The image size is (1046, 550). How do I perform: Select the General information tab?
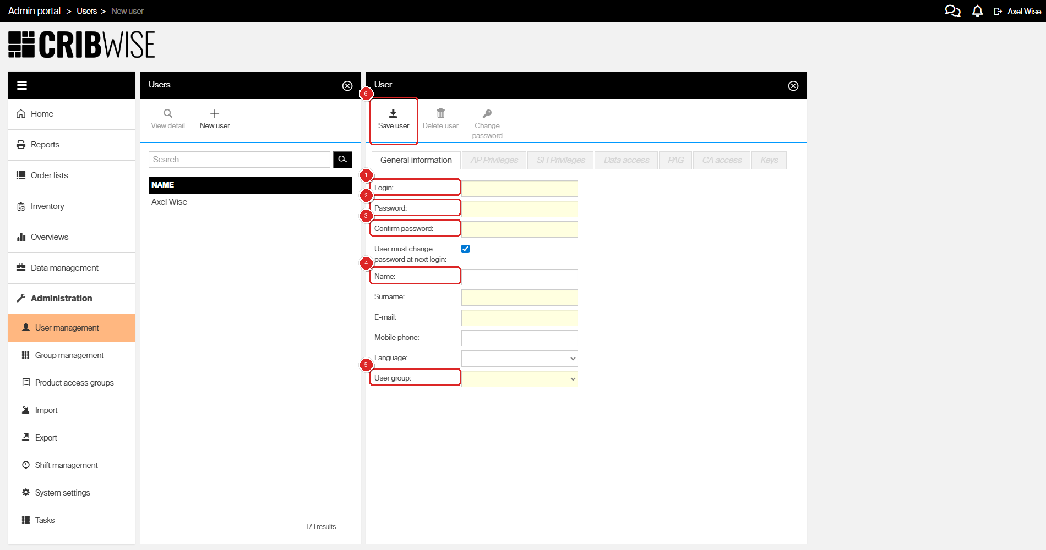click(416, 160)
